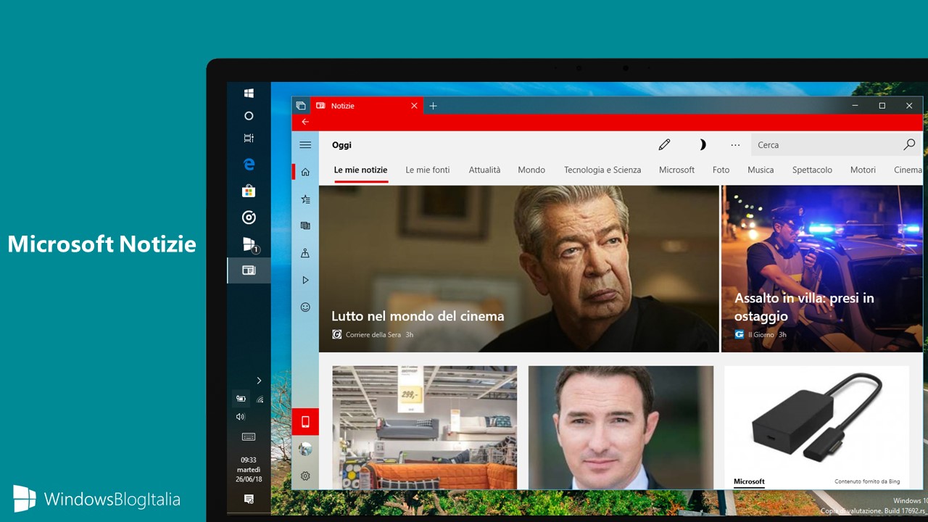This screenshot has width=928, height=522.
Task: Open Action Center notifications icon
Action: [249, 499]
